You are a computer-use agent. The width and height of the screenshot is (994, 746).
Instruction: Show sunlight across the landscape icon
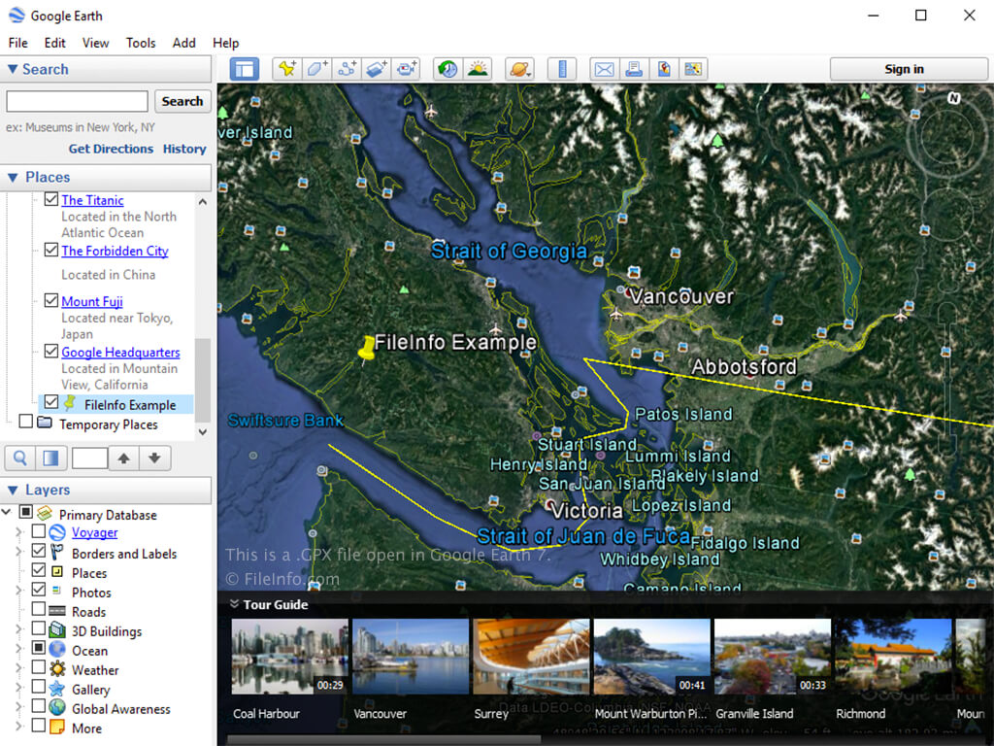(478, 69)
